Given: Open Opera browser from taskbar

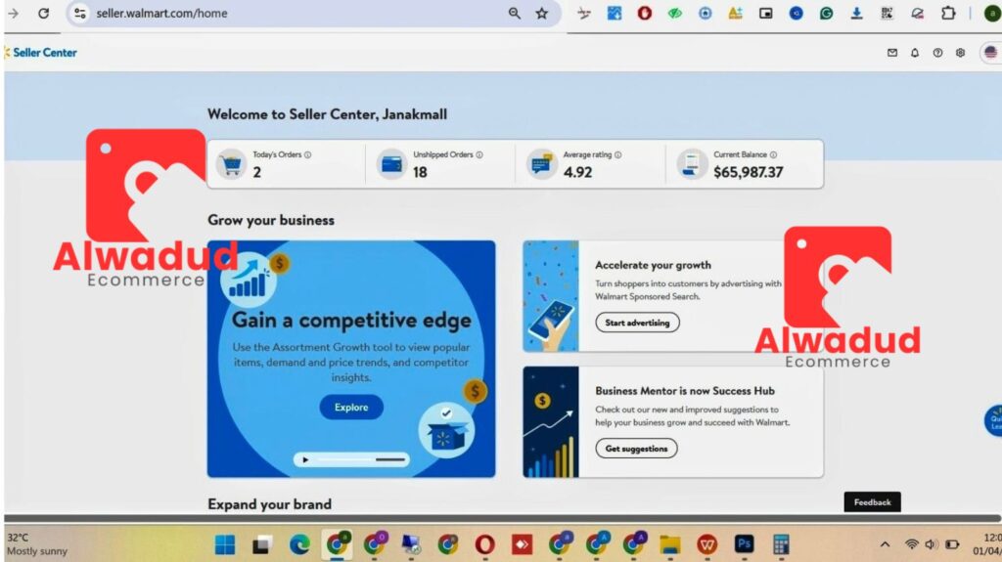Looking at the screenshot, I should click(485, 544).
